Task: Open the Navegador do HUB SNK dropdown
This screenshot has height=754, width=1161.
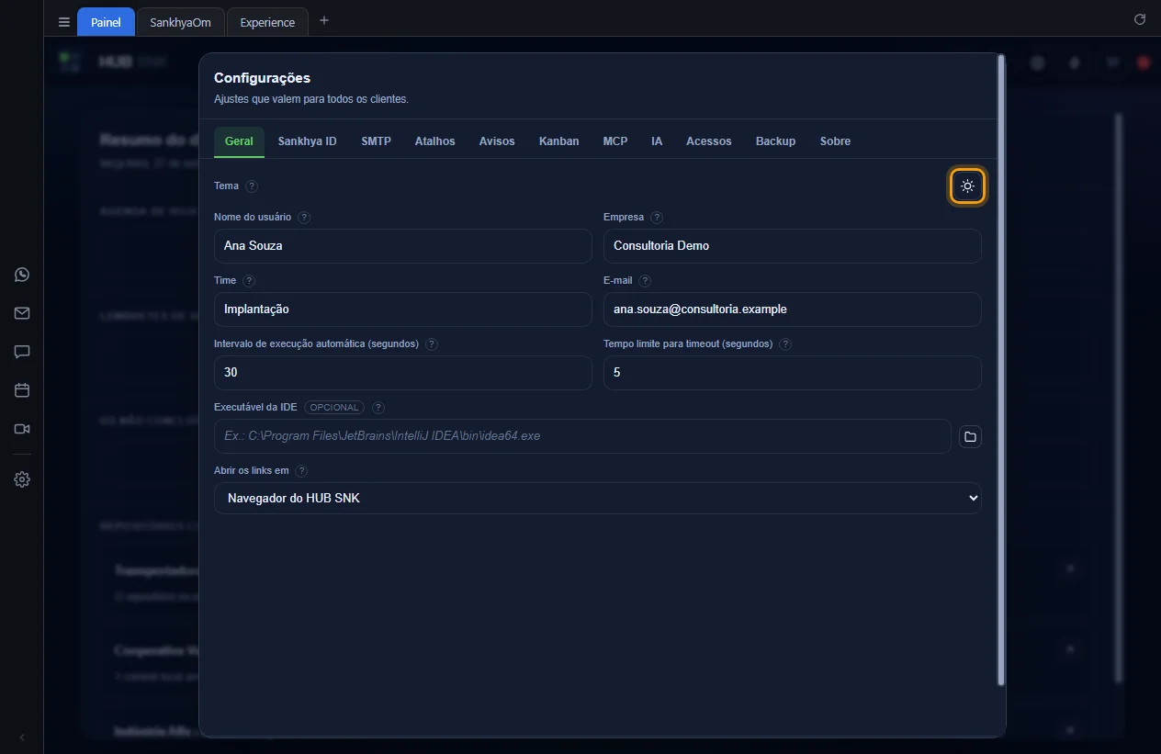Action: coord(598,499)
